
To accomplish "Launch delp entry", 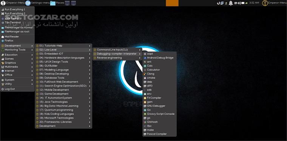I will tap(159, 82).
